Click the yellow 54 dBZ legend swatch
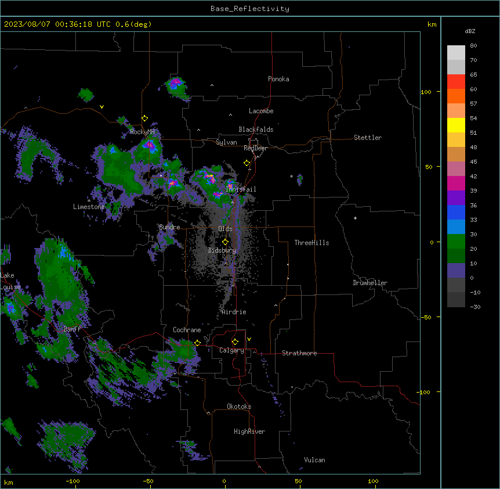This screenshot has width=500, height=489. point(456,125)
